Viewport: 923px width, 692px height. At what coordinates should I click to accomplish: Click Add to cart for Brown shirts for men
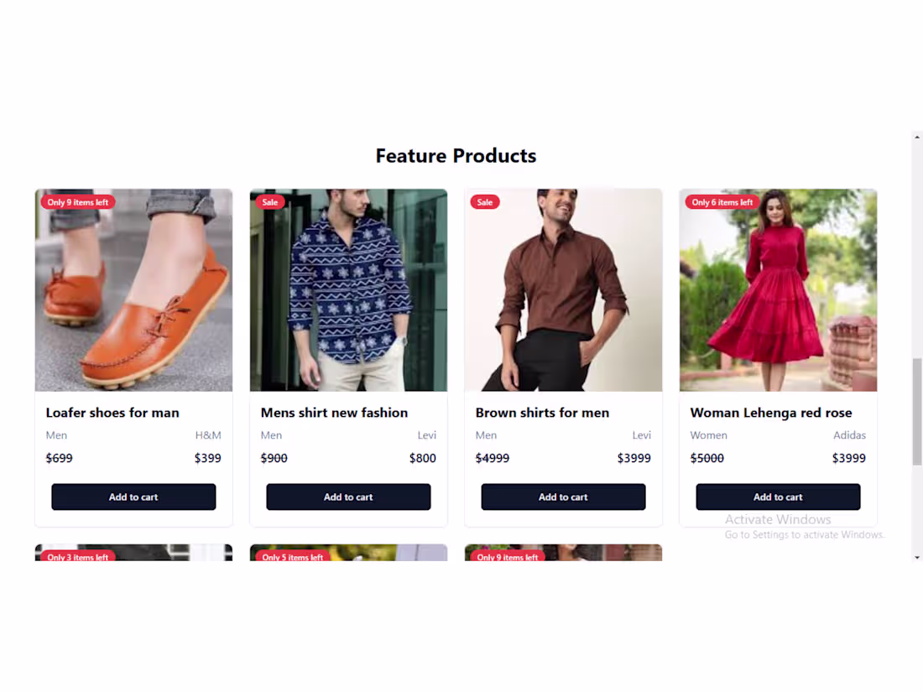click(563, 497)
